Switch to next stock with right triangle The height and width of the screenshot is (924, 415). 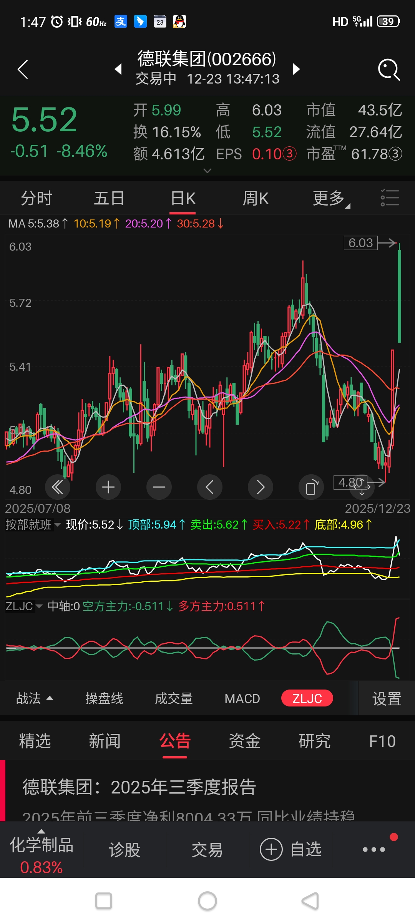click(296, 69)
